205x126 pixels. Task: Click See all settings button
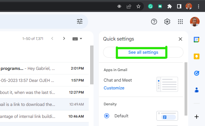[143, 52]
